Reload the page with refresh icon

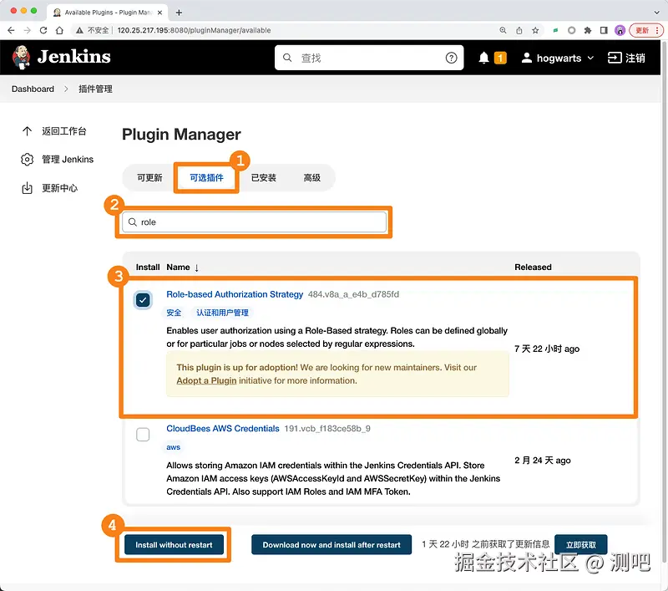[x=43, y=30]
